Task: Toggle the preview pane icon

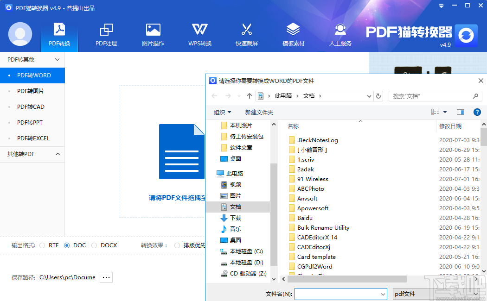Action: (460, 112)
